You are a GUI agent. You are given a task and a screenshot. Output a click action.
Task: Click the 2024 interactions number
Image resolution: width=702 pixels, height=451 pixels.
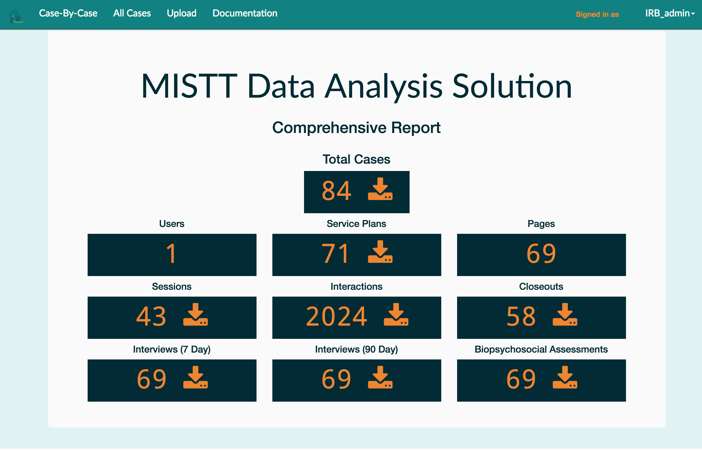(x=336, y=317)
